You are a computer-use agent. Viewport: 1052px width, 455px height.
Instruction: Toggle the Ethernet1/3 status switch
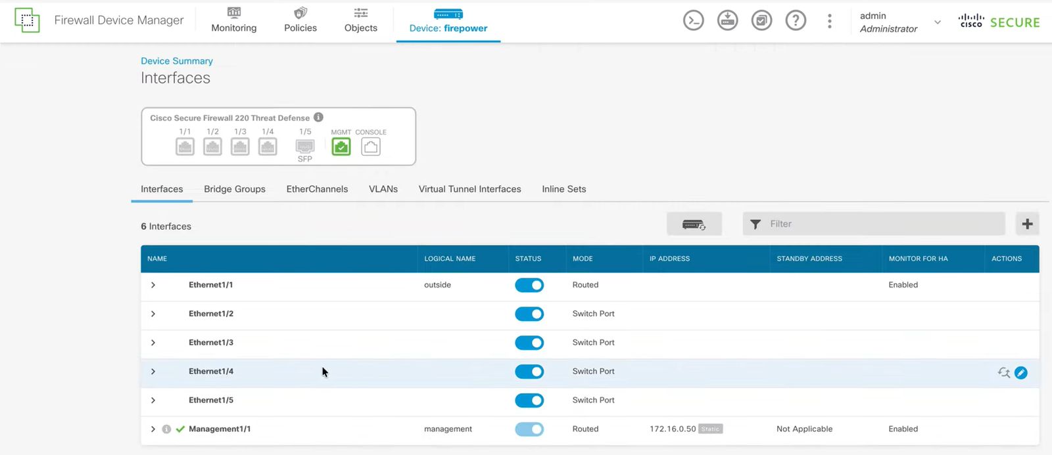pyautogui.click(x=529, y=343)
